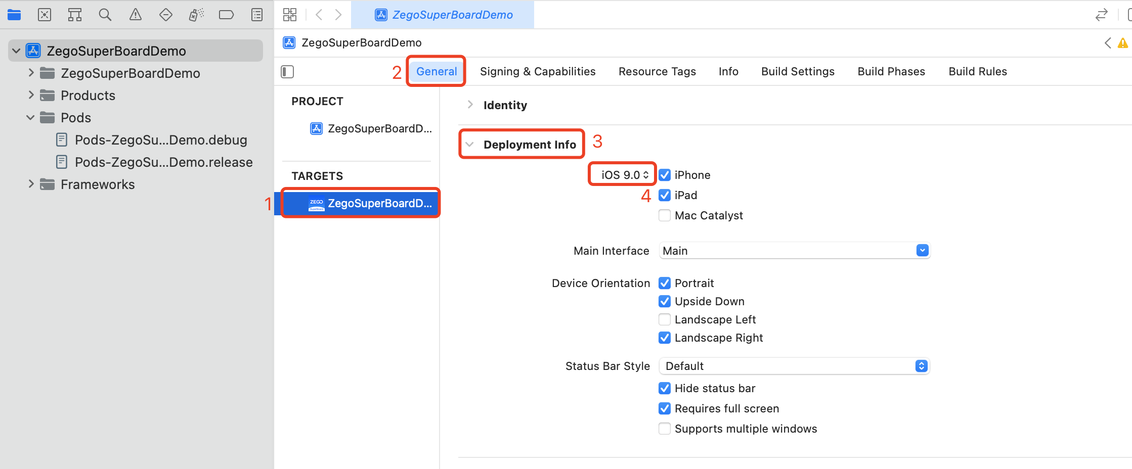Expand the Identity section
1132x469 pixels.
470,105
